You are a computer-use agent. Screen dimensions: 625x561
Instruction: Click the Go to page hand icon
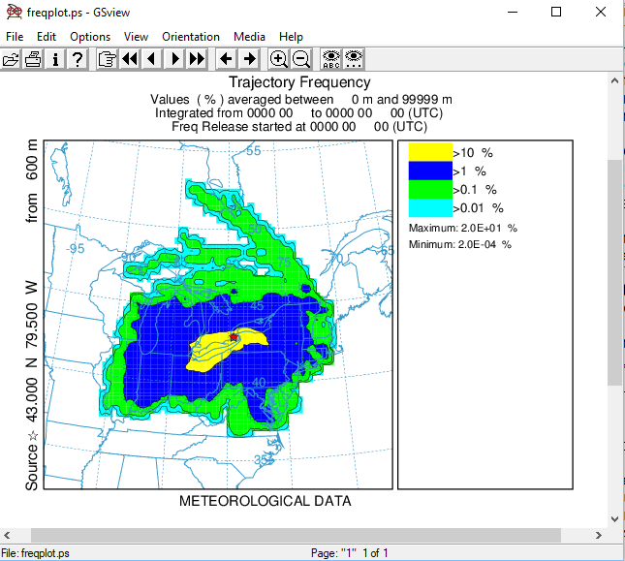pos(107,59)
